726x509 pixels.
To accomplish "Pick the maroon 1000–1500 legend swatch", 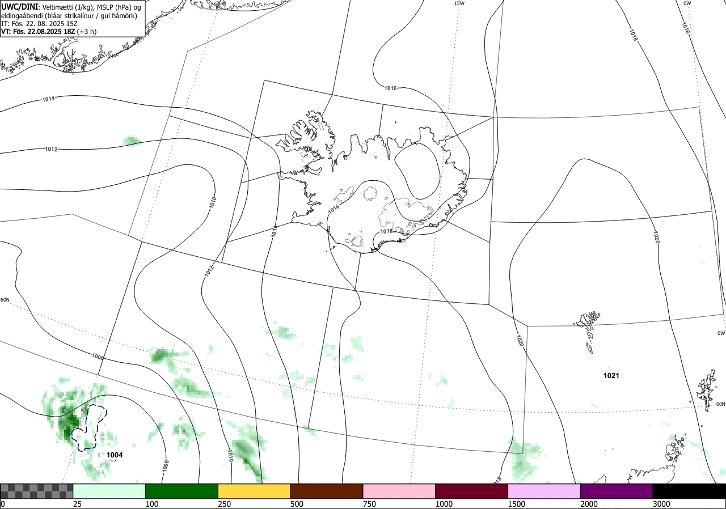I will 472,491.
